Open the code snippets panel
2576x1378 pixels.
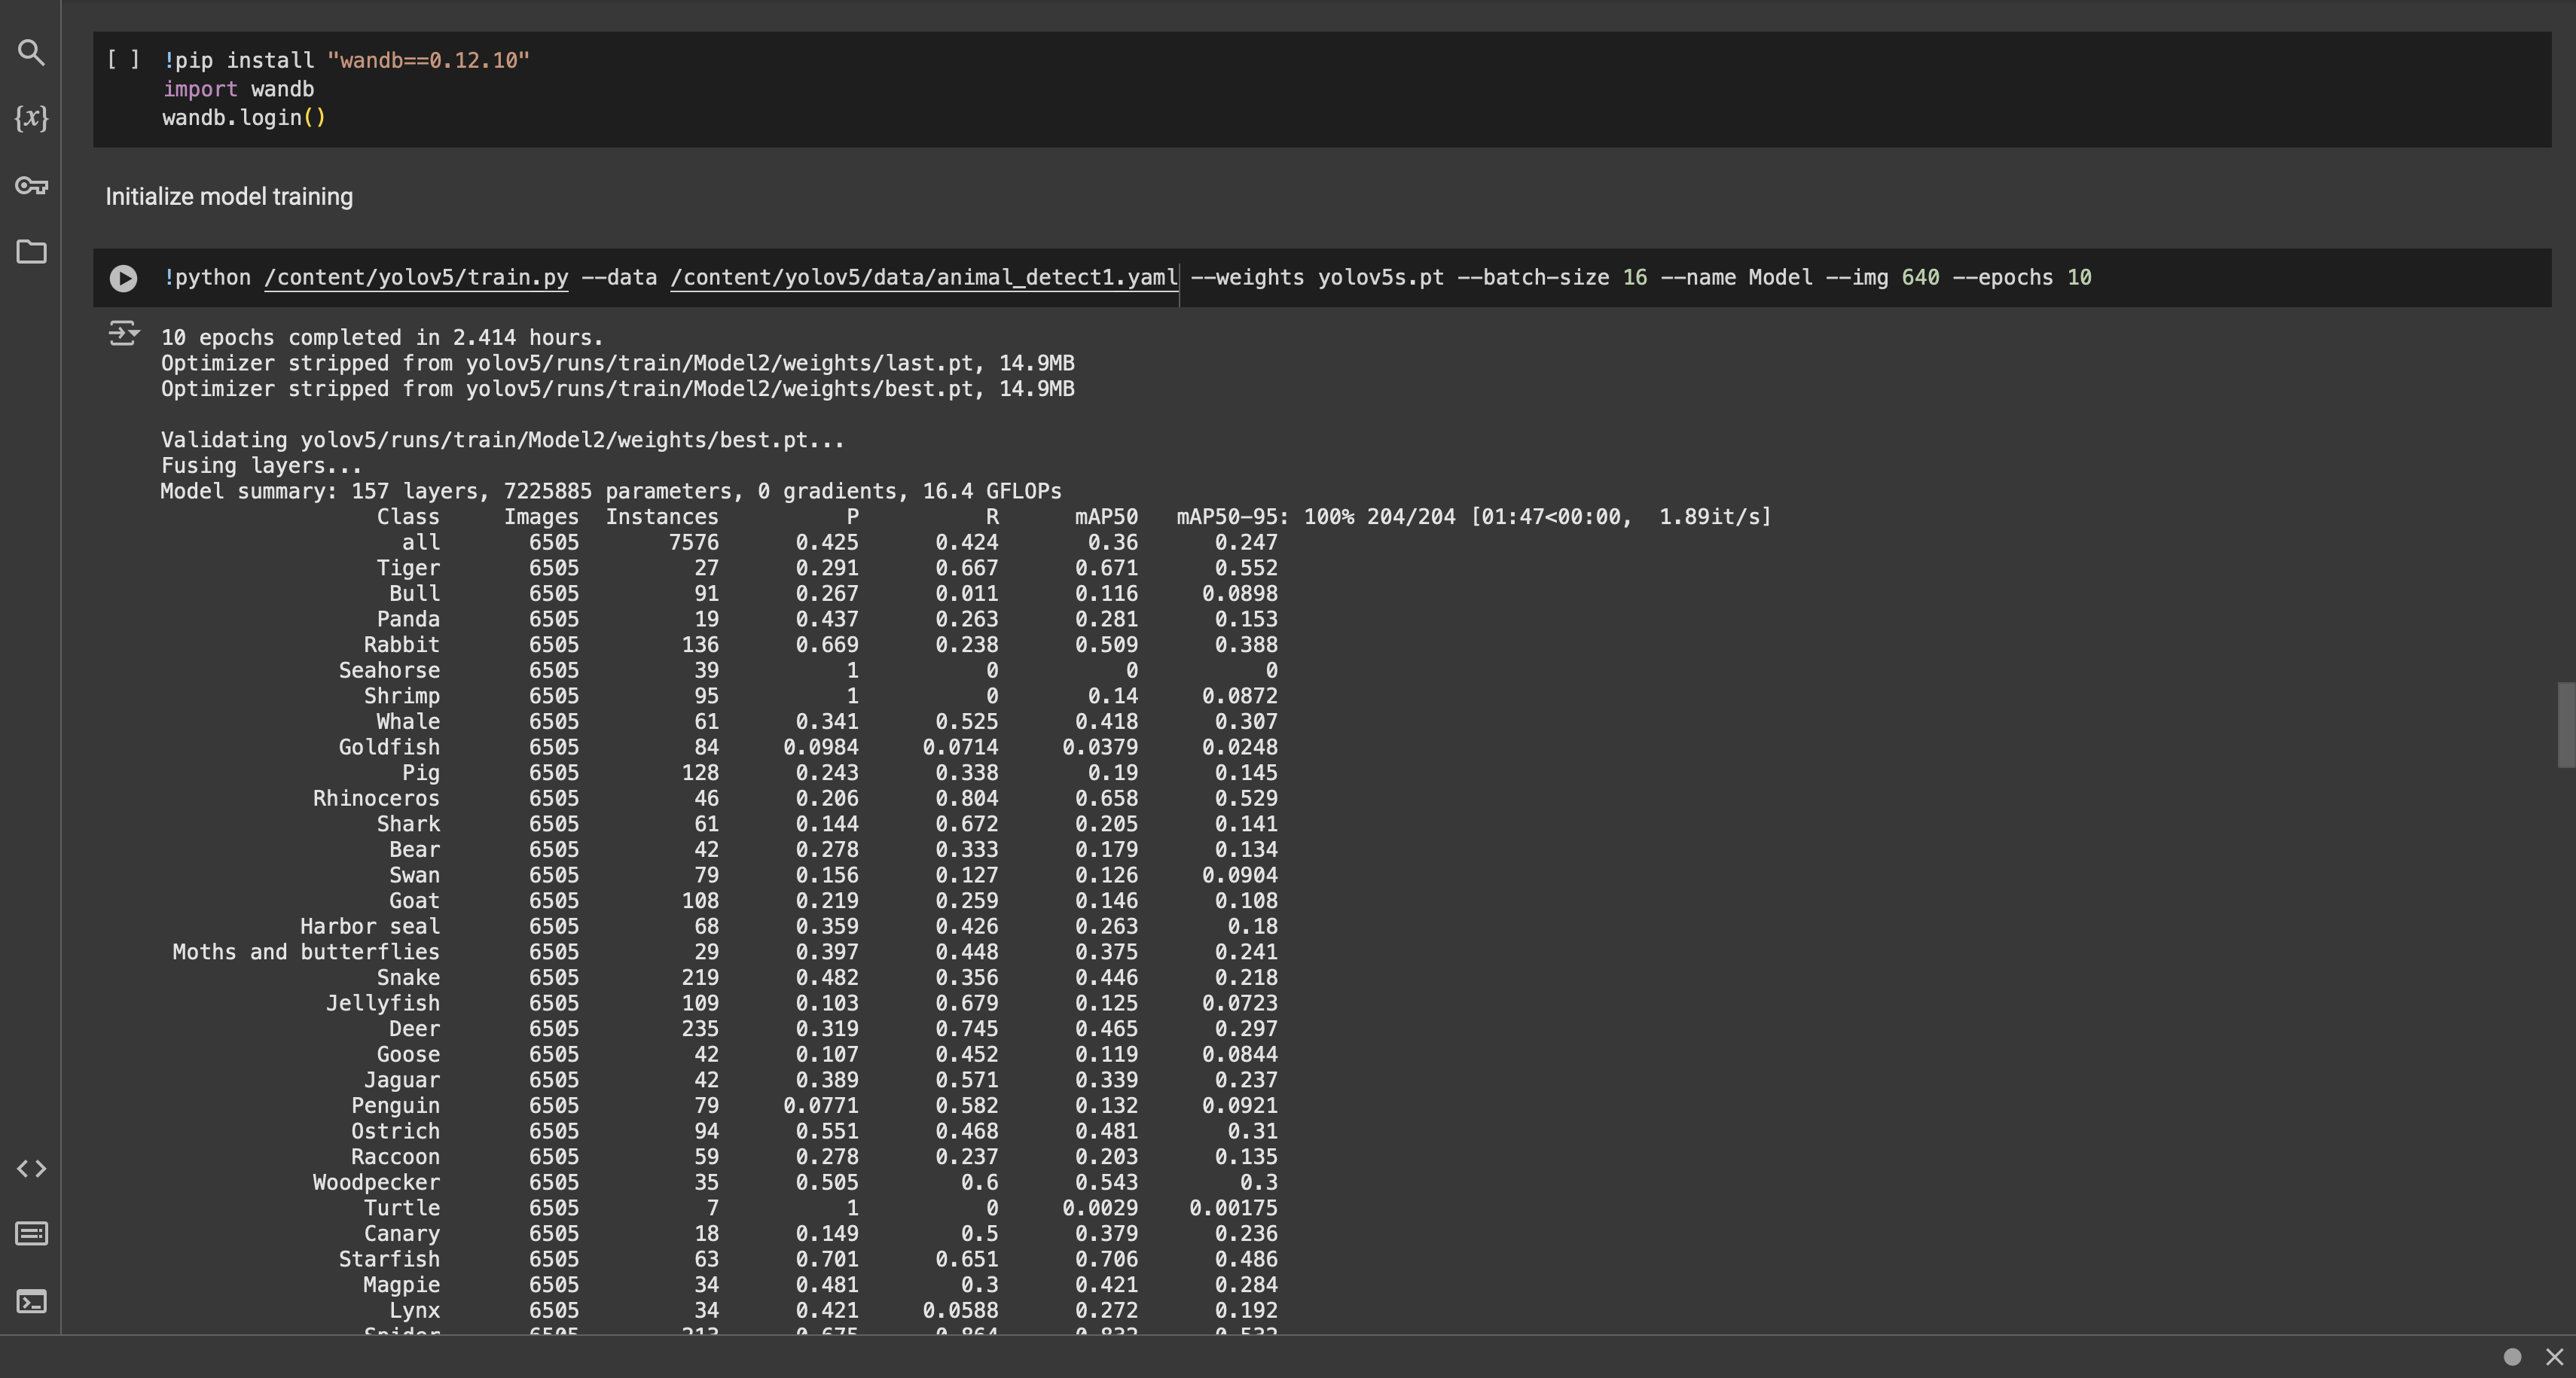coord(30,1168)
